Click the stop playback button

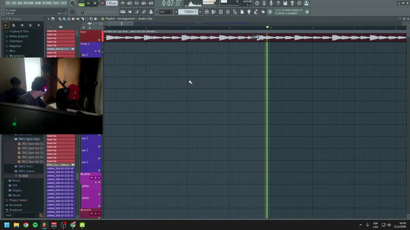pos(95,4)
